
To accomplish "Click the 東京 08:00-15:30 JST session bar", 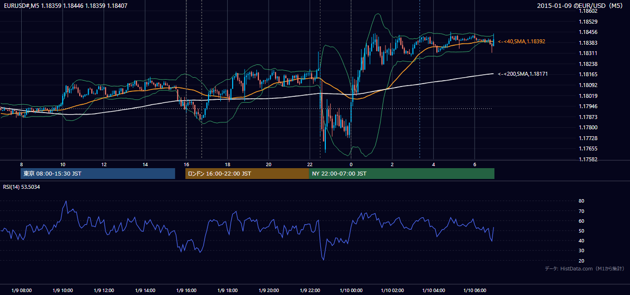I will [x=98, y=174].
